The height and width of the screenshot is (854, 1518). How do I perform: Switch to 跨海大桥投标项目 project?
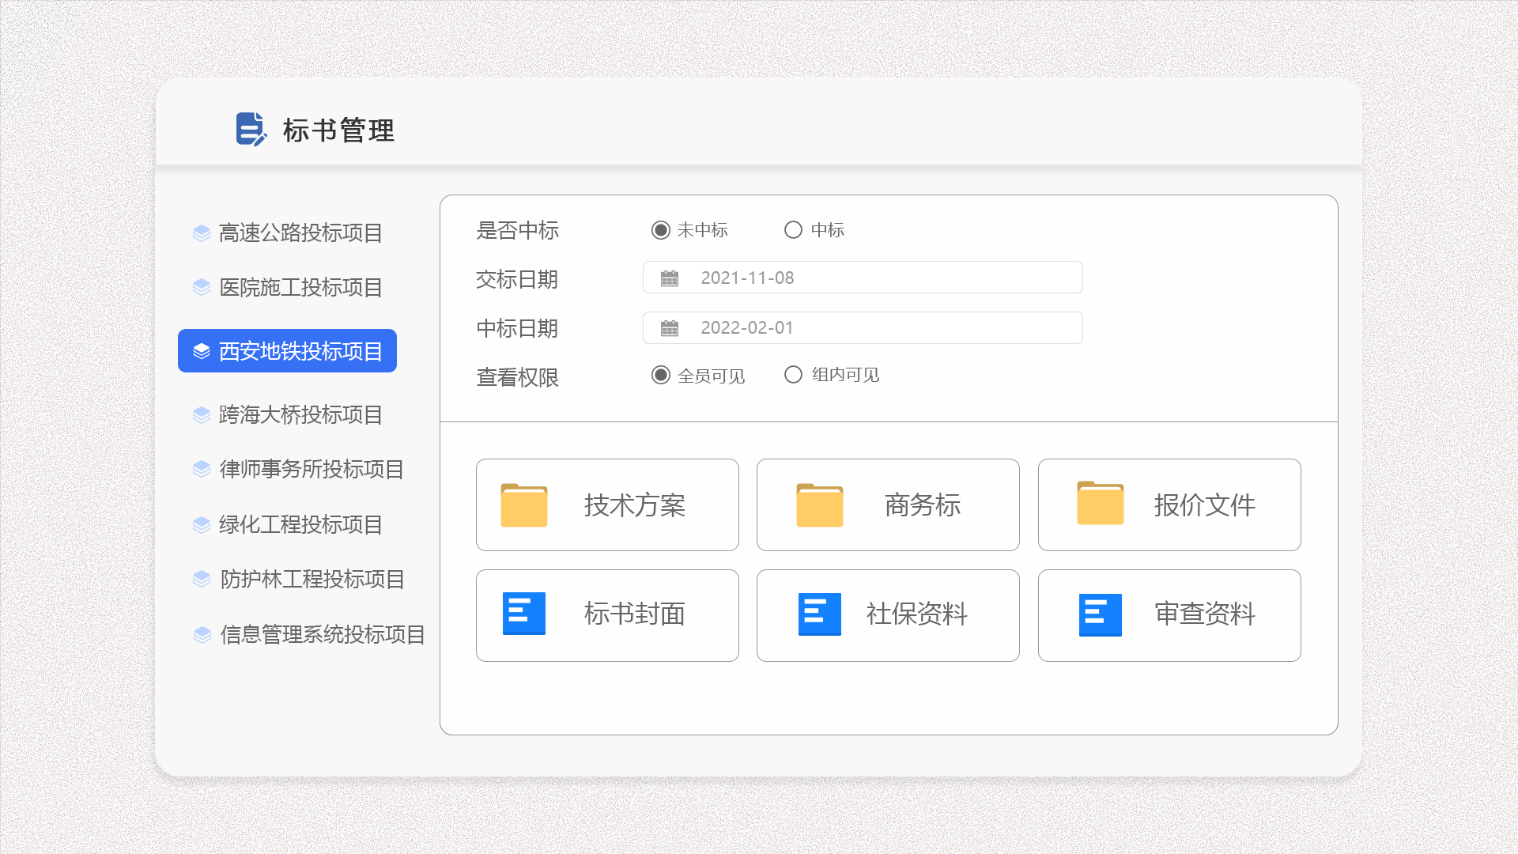300,415
